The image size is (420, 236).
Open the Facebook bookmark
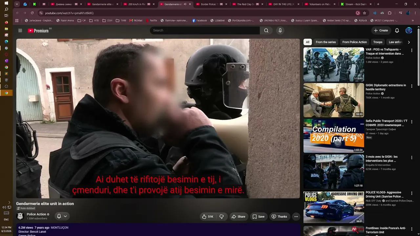199,20
